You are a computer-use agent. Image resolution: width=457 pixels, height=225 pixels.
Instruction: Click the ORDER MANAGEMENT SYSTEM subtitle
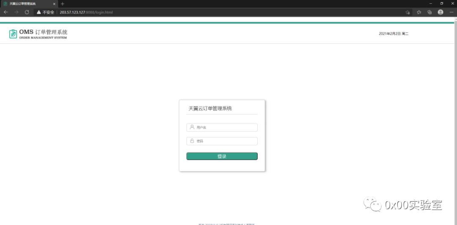pyautogui.click(x=43, y=38)
